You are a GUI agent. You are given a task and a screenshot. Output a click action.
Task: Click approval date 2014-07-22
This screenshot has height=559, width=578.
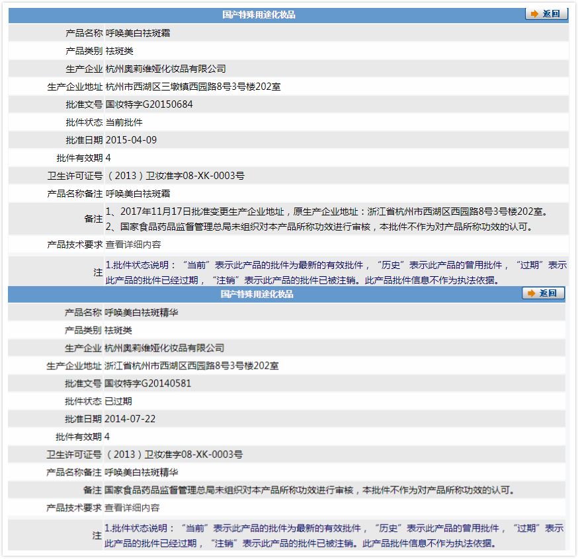point(130,419)
